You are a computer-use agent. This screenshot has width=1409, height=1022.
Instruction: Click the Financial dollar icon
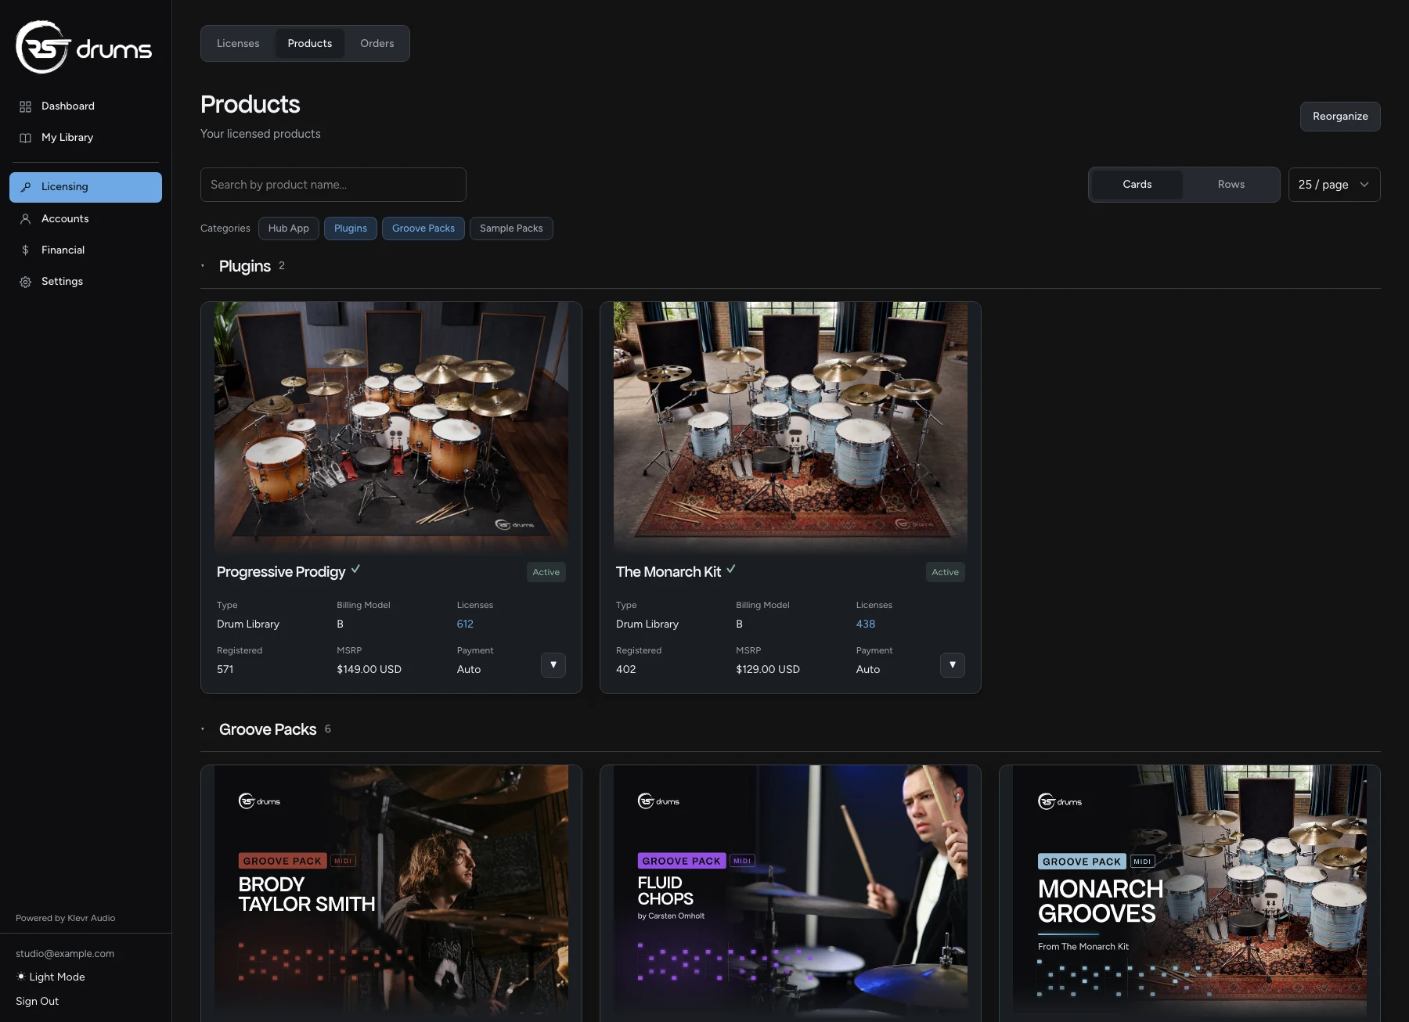(25, 250)
